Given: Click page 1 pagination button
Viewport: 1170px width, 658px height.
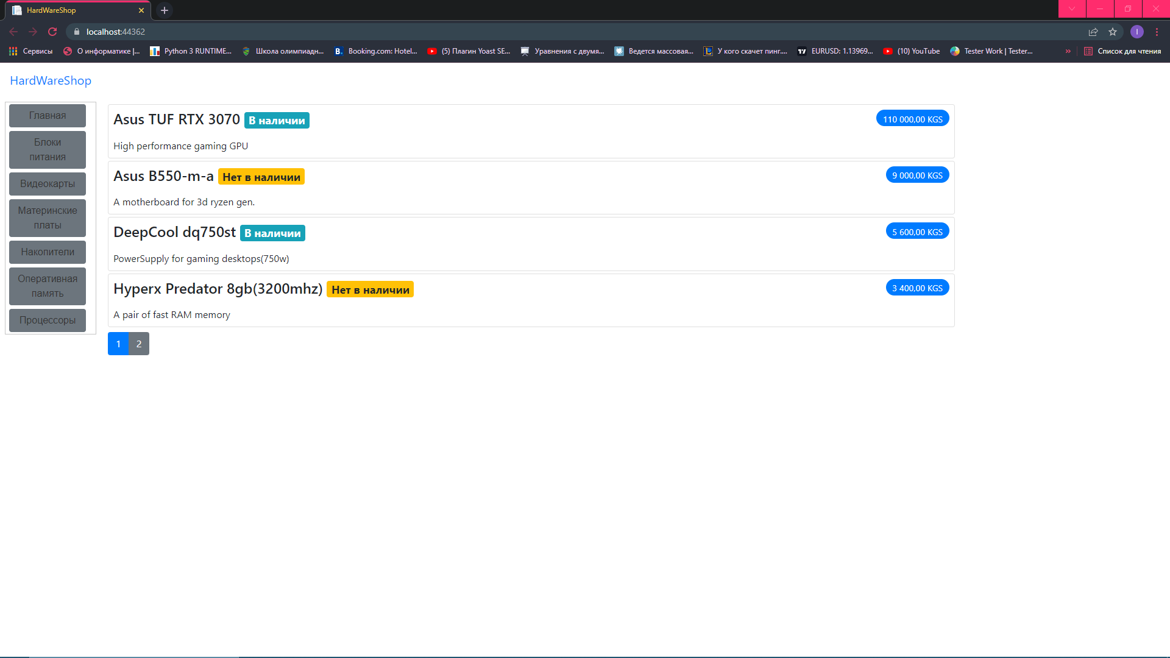Looking at the screenshot, I should pyautogui.click(x=118, y=344).
